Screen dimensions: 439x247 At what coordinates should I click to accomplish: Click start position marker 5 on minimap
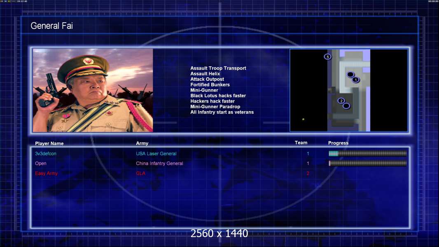(327, 57)
